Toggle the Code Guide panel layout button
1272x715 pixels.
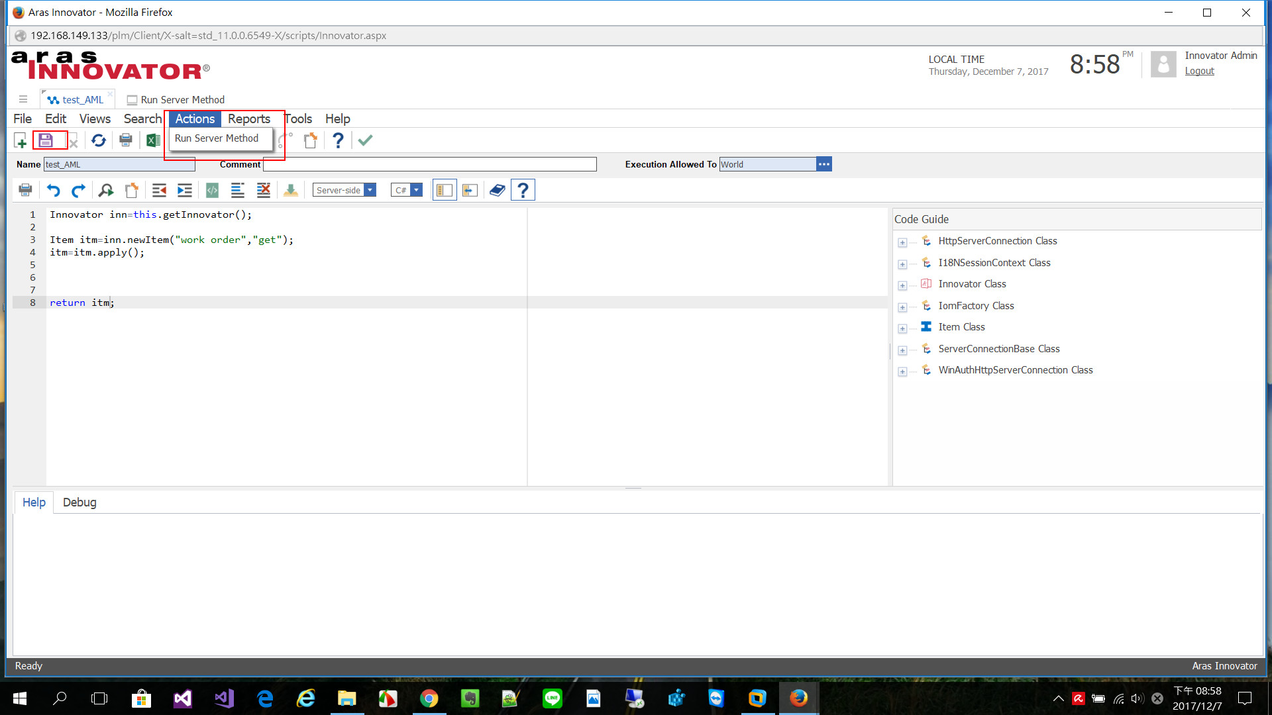[x=445, y=191]
